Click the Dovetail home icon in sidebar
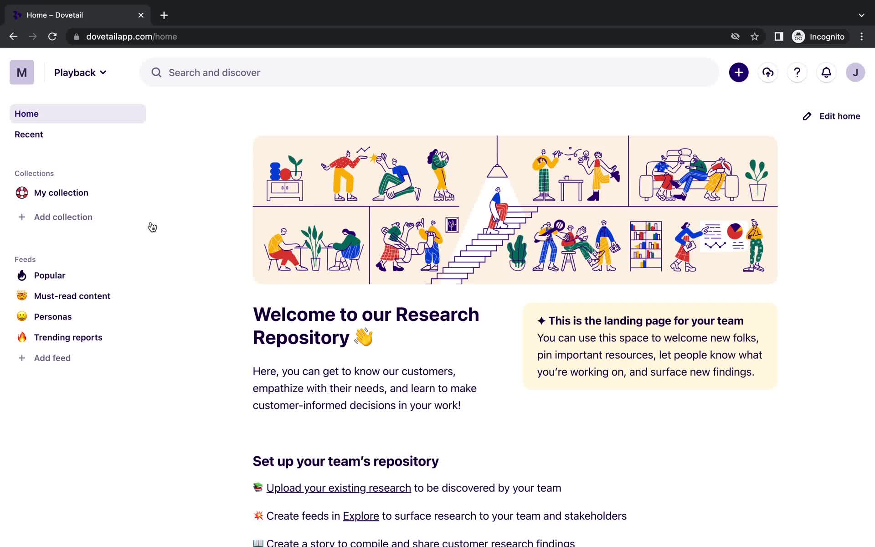The image size is (875, 547). coord(21,72)
